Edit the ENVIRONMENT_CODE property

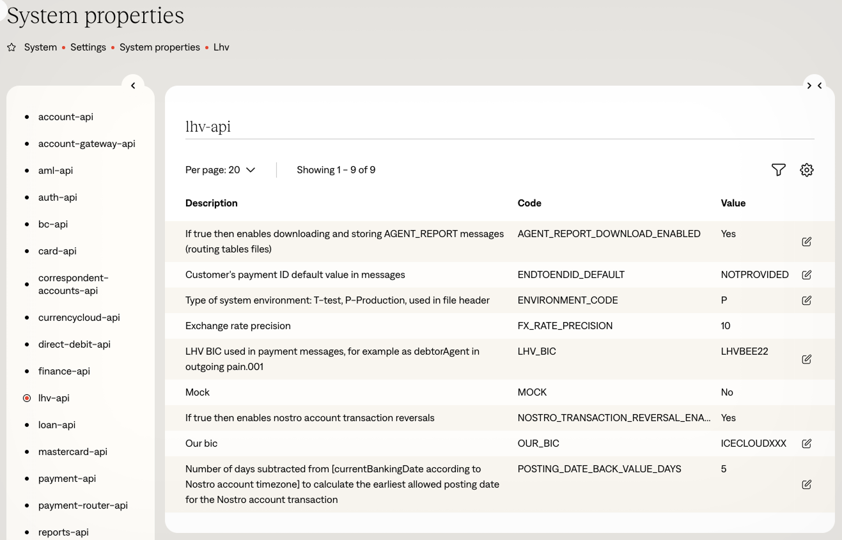coord(806,300)
